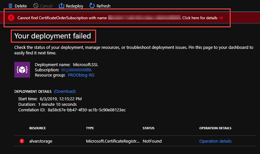The height and width of the screenshot is (154, 260).
Task: Click the red error exclamation icon in banner
Action: coord(11,18)
